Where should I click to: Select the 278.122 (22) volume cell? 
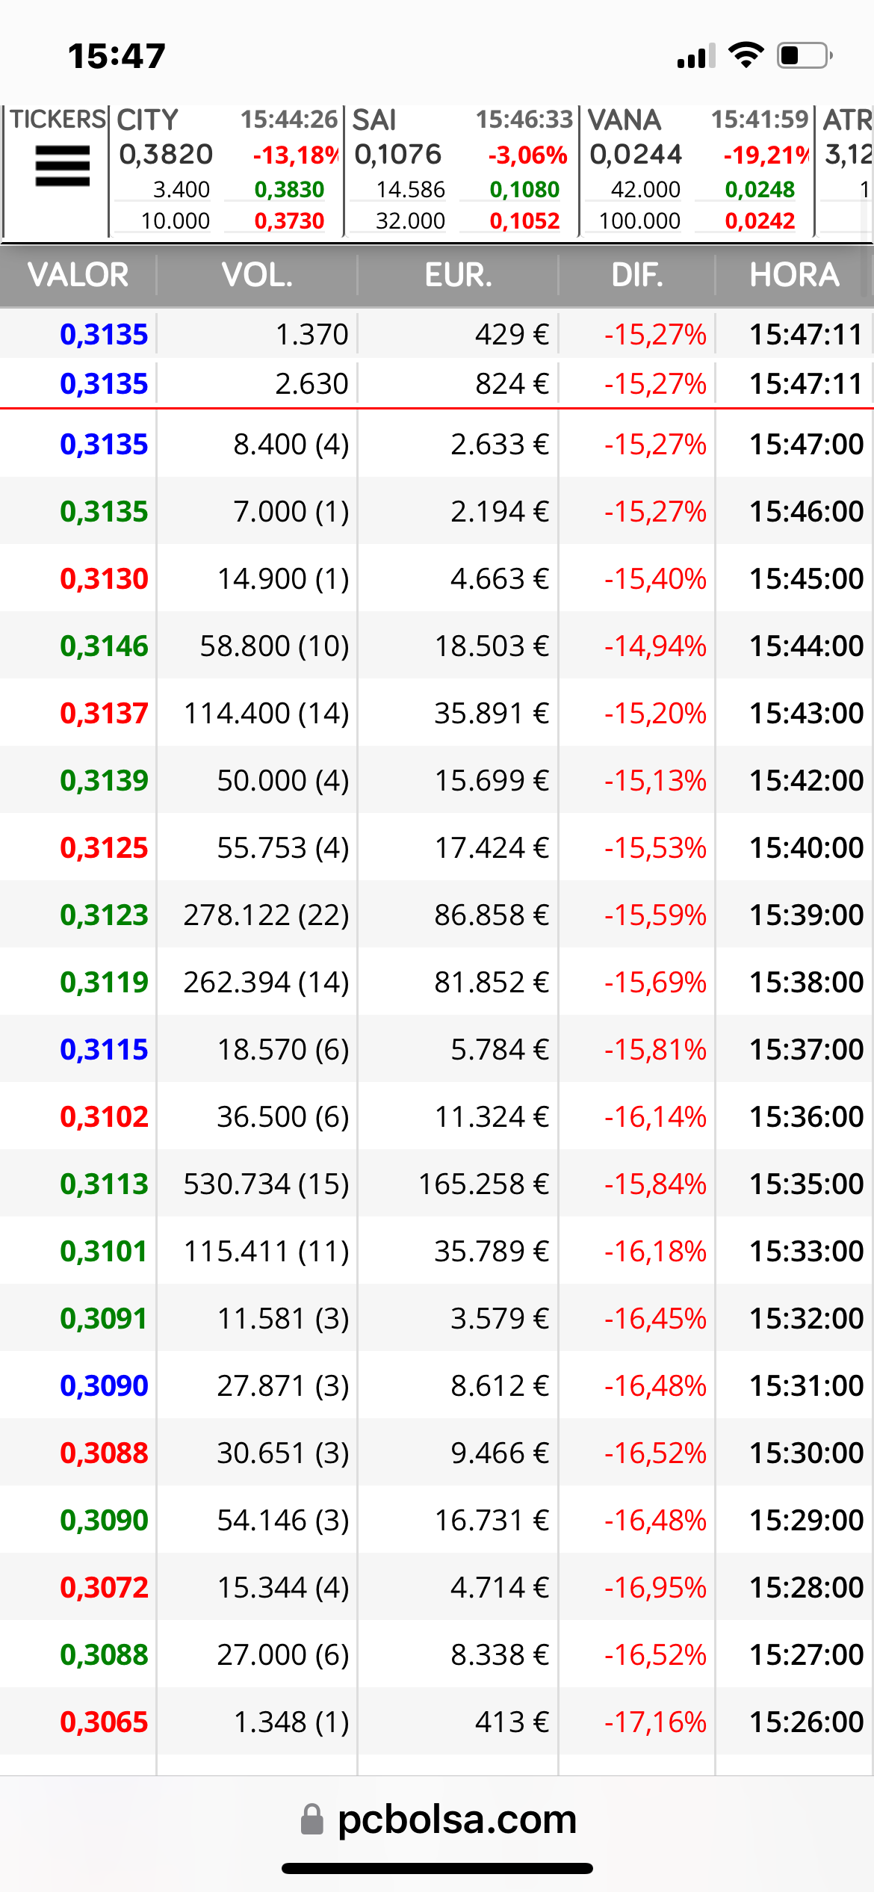267,915
